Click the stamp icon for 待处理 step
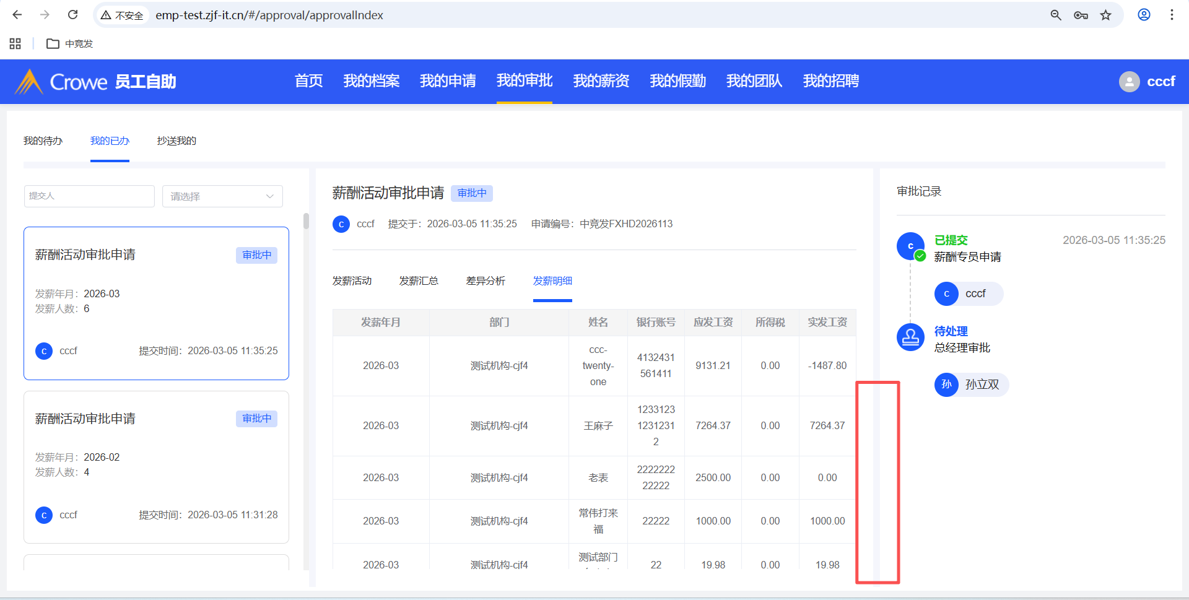This screenshot has height=600, width=1189. coord(910,337)
